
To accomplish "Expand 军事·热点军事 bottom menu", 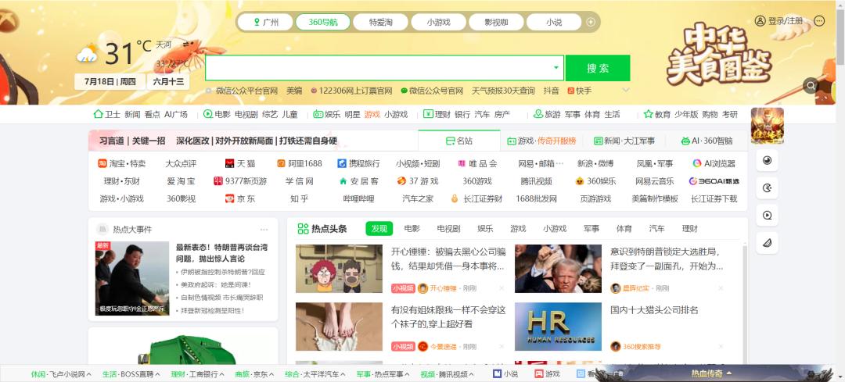I will [x=408, y=374].
